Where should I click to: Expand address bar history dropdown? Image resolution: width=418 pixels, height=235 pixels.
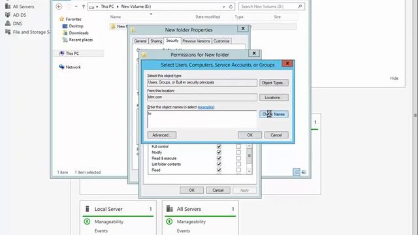coord(223,7)
